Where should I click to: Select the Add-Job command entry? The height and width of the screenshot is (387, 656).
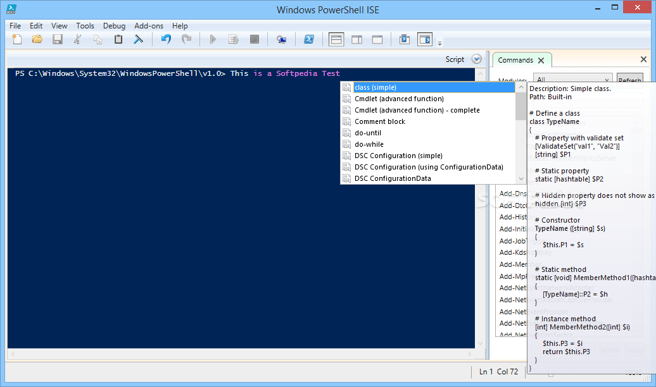coord(512,241)
